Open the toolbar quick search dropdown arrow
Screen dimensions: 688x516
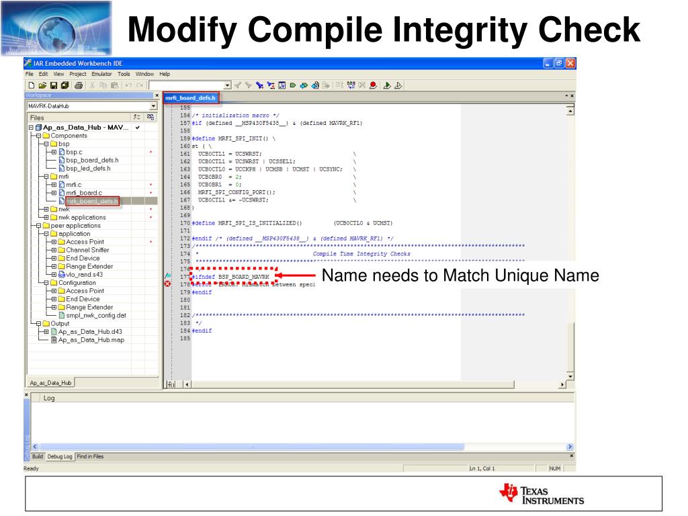(227, 85)
